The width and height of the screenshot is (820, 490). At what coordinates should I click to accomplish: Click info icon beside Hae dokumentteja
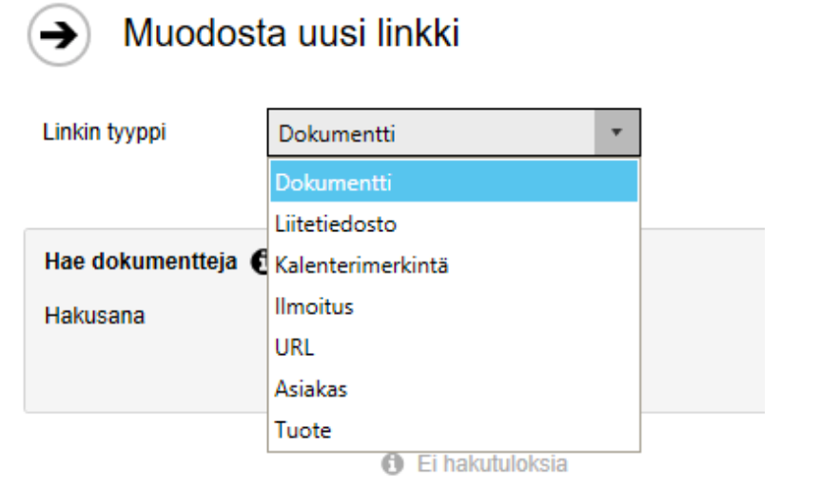pyautogui.click(x=260, y=262)
